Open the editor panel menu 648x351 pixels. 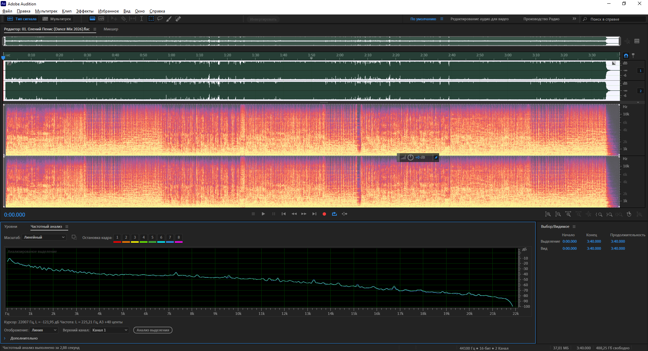pyautogui.click(x=95, y=29)
